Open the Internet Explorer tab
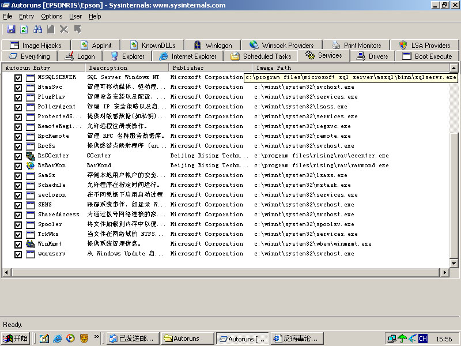 pyautogui.click(x=188, y=56)
